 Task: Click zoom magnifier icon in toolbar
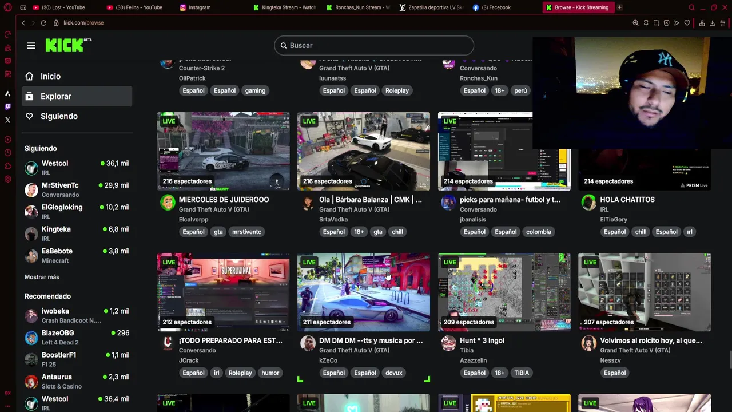click(x=635, y=23)
